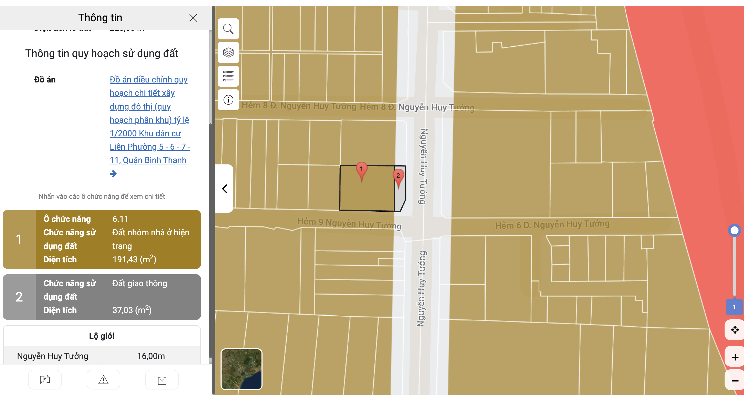The height and width of the screenshot is (395, 744).
Task: Collapse the info panel with left chevron
Action: click(224, 189)
